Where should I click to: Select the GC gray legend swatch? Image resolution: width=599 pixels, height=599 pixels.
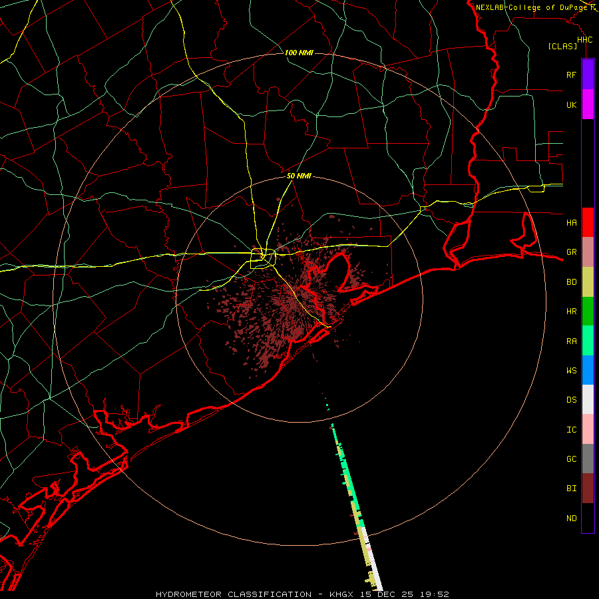point(588,459)
